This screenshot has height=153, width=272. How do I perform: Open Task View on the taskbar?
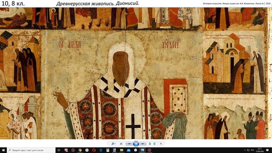pos(59,150)
